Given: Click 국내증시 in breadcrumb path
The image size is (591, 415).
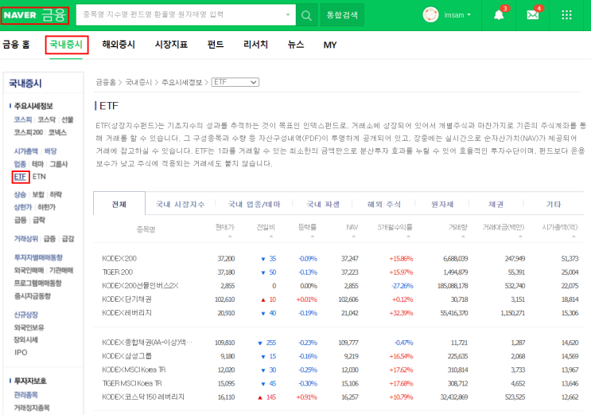Looking at the screenshot, I should click(x=138, y=82).
